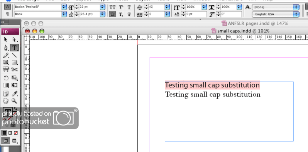Switch to Preview view mode
Screen dimensions: 308x152
click(14, 140)
